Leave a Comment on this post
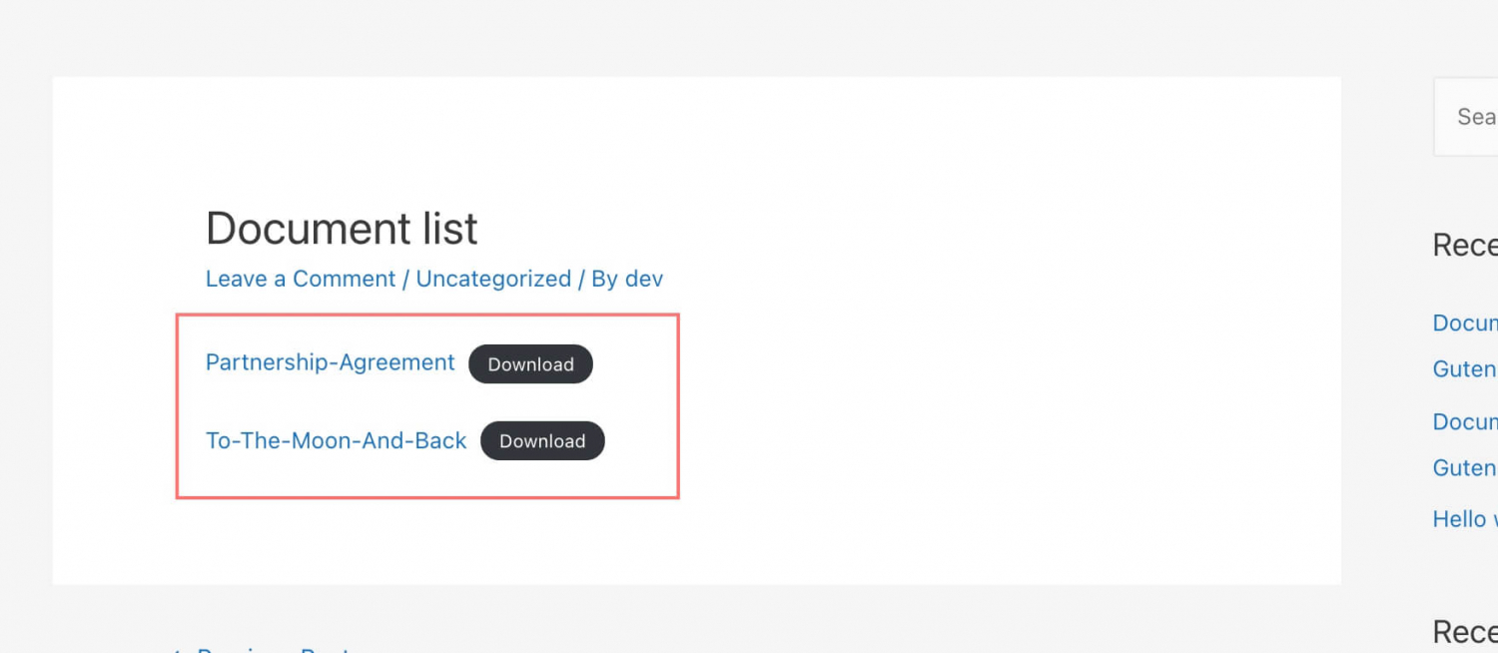 click(x=300, y=279)
